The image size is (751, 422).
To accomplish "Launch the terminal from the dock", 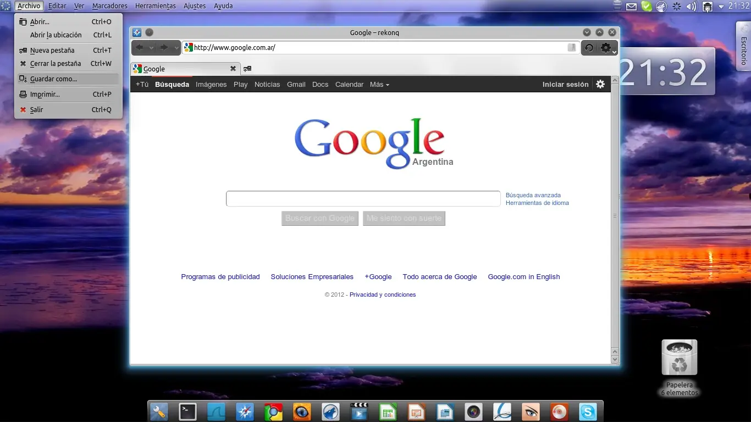I will (188, 412).
